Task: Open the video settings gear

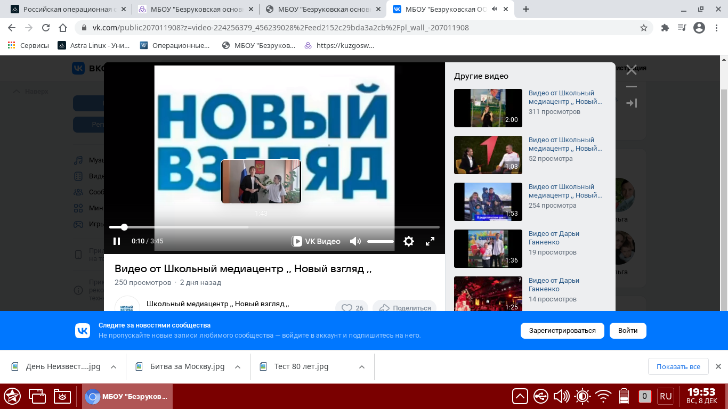Action: coord(409,241)
